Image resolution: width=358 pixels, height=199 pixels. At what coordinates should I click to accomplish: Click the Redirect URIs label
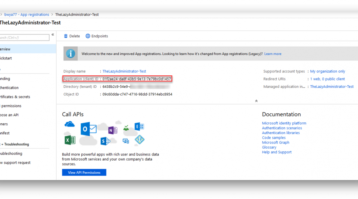[x=275, y=79]
